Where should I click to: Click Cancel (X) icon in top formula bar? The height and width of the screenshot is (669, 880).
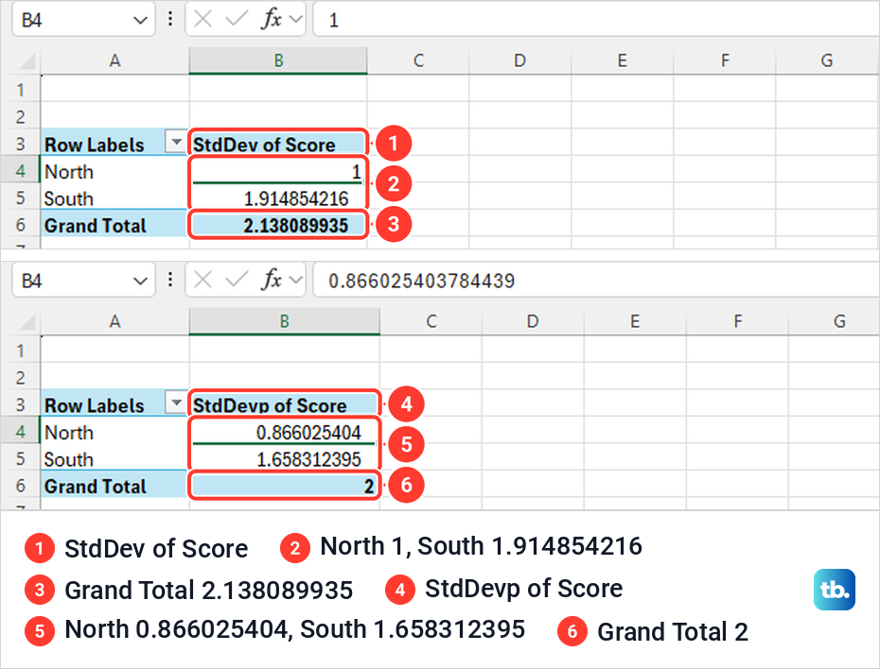[202, 20]
